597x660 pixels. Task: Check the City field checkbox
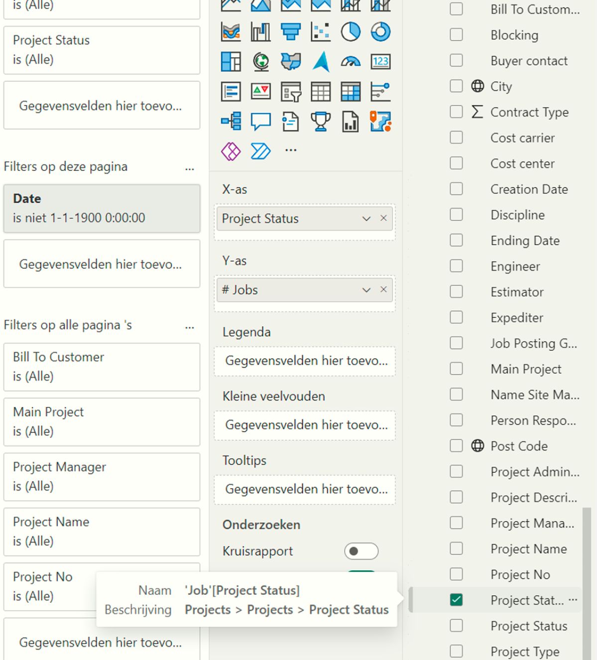456,86
